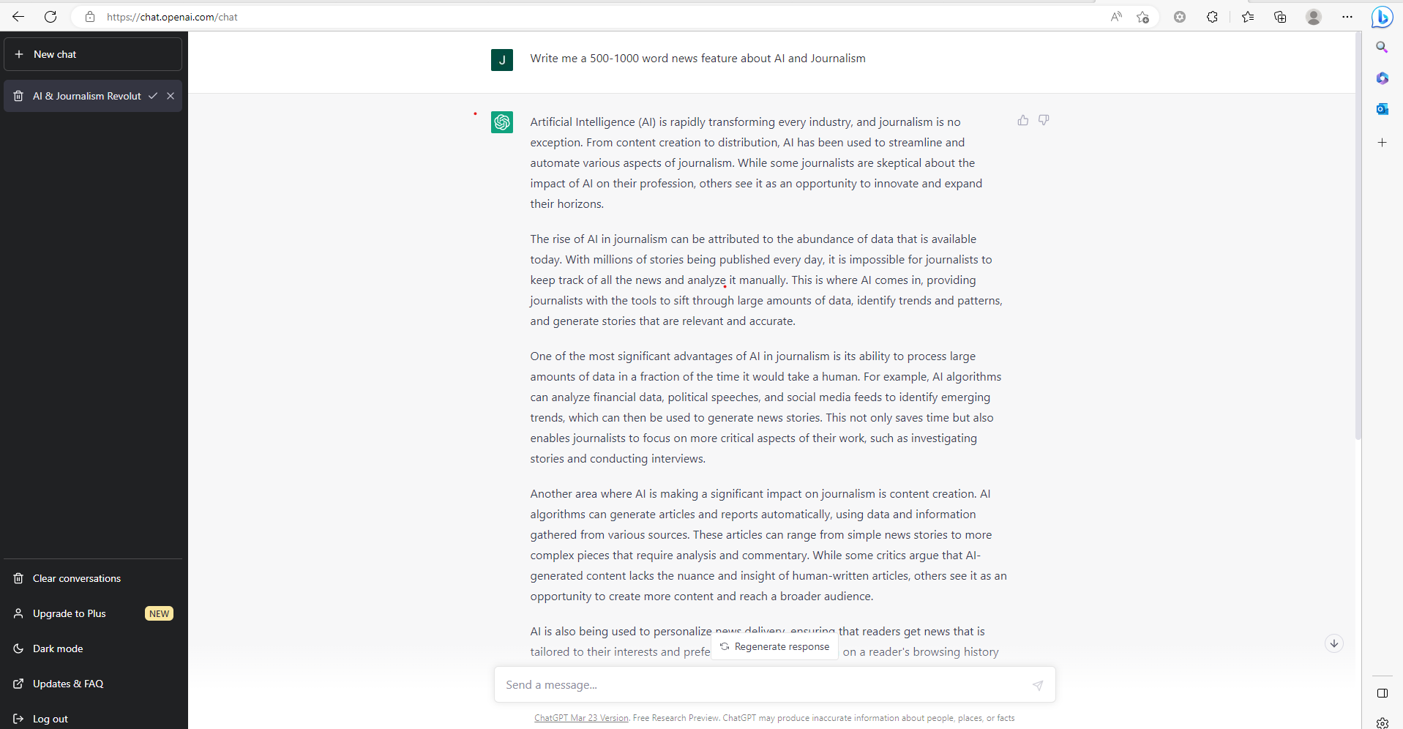Confirm rename with the checkmark icon
1403x729 pixels.
pyautogui.click(x=153, y=96)
